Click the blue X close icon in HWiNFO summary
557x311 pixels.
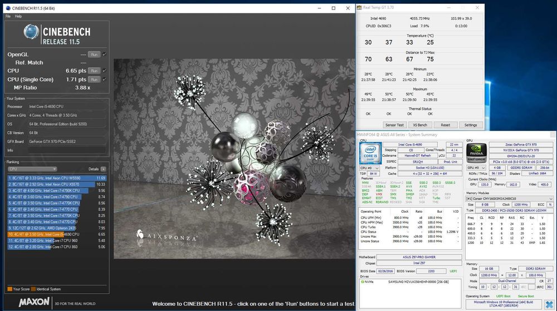[x=549, y=305]
